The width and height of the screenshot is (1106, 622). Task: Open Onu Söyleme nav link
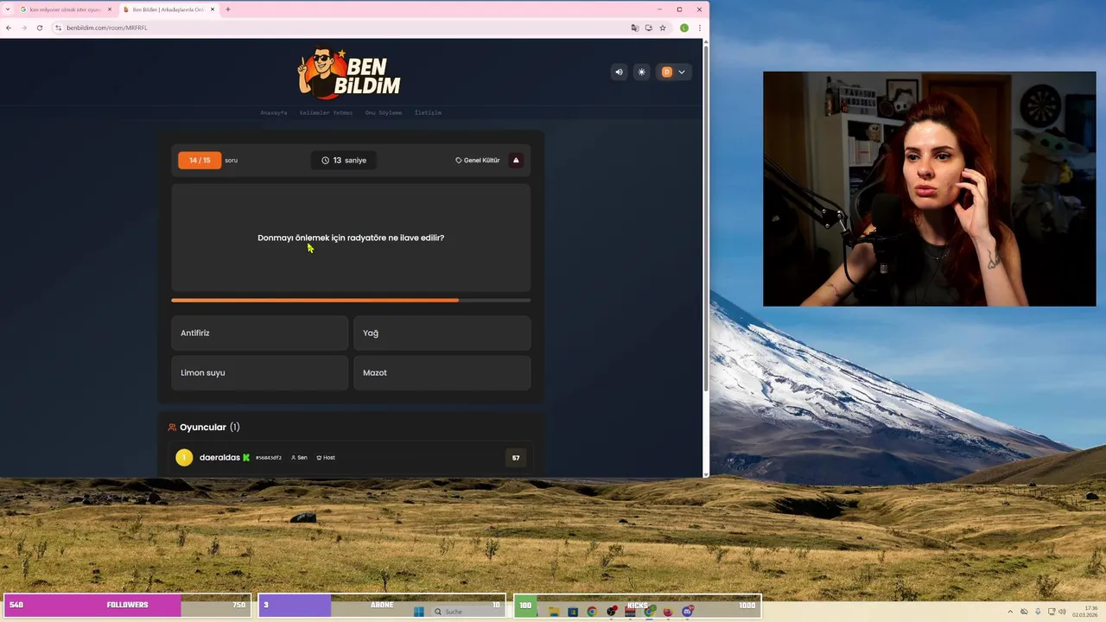tap(384, 113)
